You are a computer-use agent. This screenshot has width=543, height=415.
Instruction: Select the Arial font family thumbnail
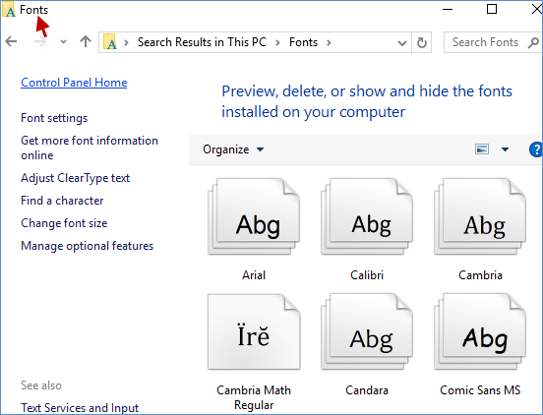point(254,216)
